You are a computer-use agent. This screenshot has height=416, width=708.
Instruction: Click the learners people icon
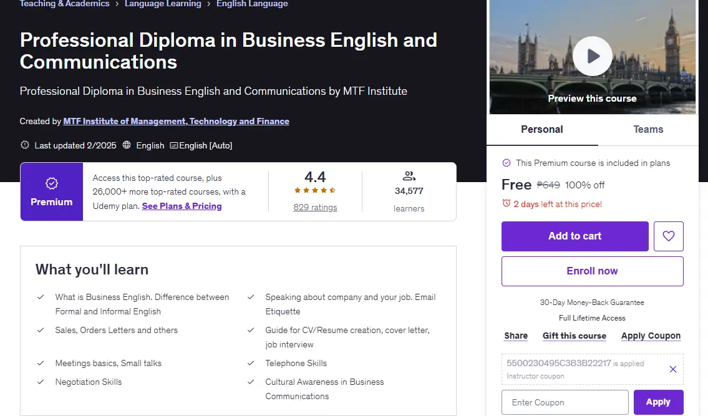tap(409, 176)
